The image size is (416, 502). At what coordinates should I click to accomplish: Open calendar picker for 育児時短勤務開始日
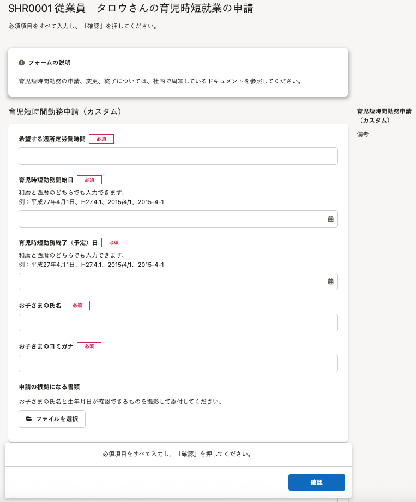tap(330, 219)
